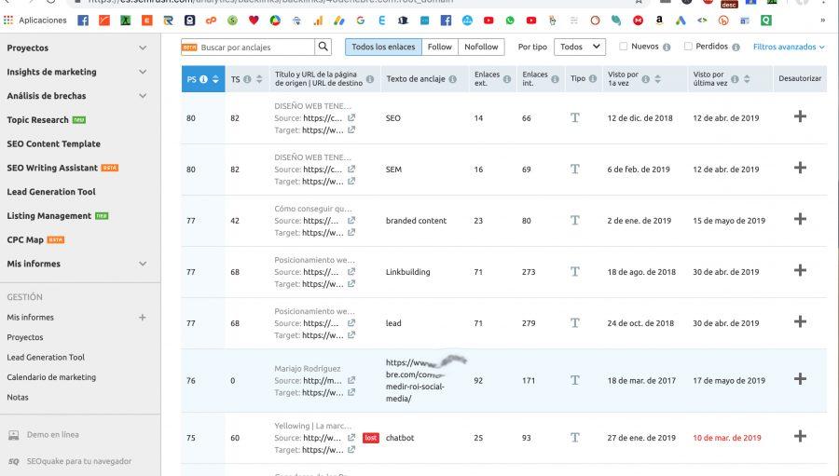Open the external source link icon in the Linkbuilding row
Image resolution: width=839 pixels, height=476 pixels.
click(351, 272)
